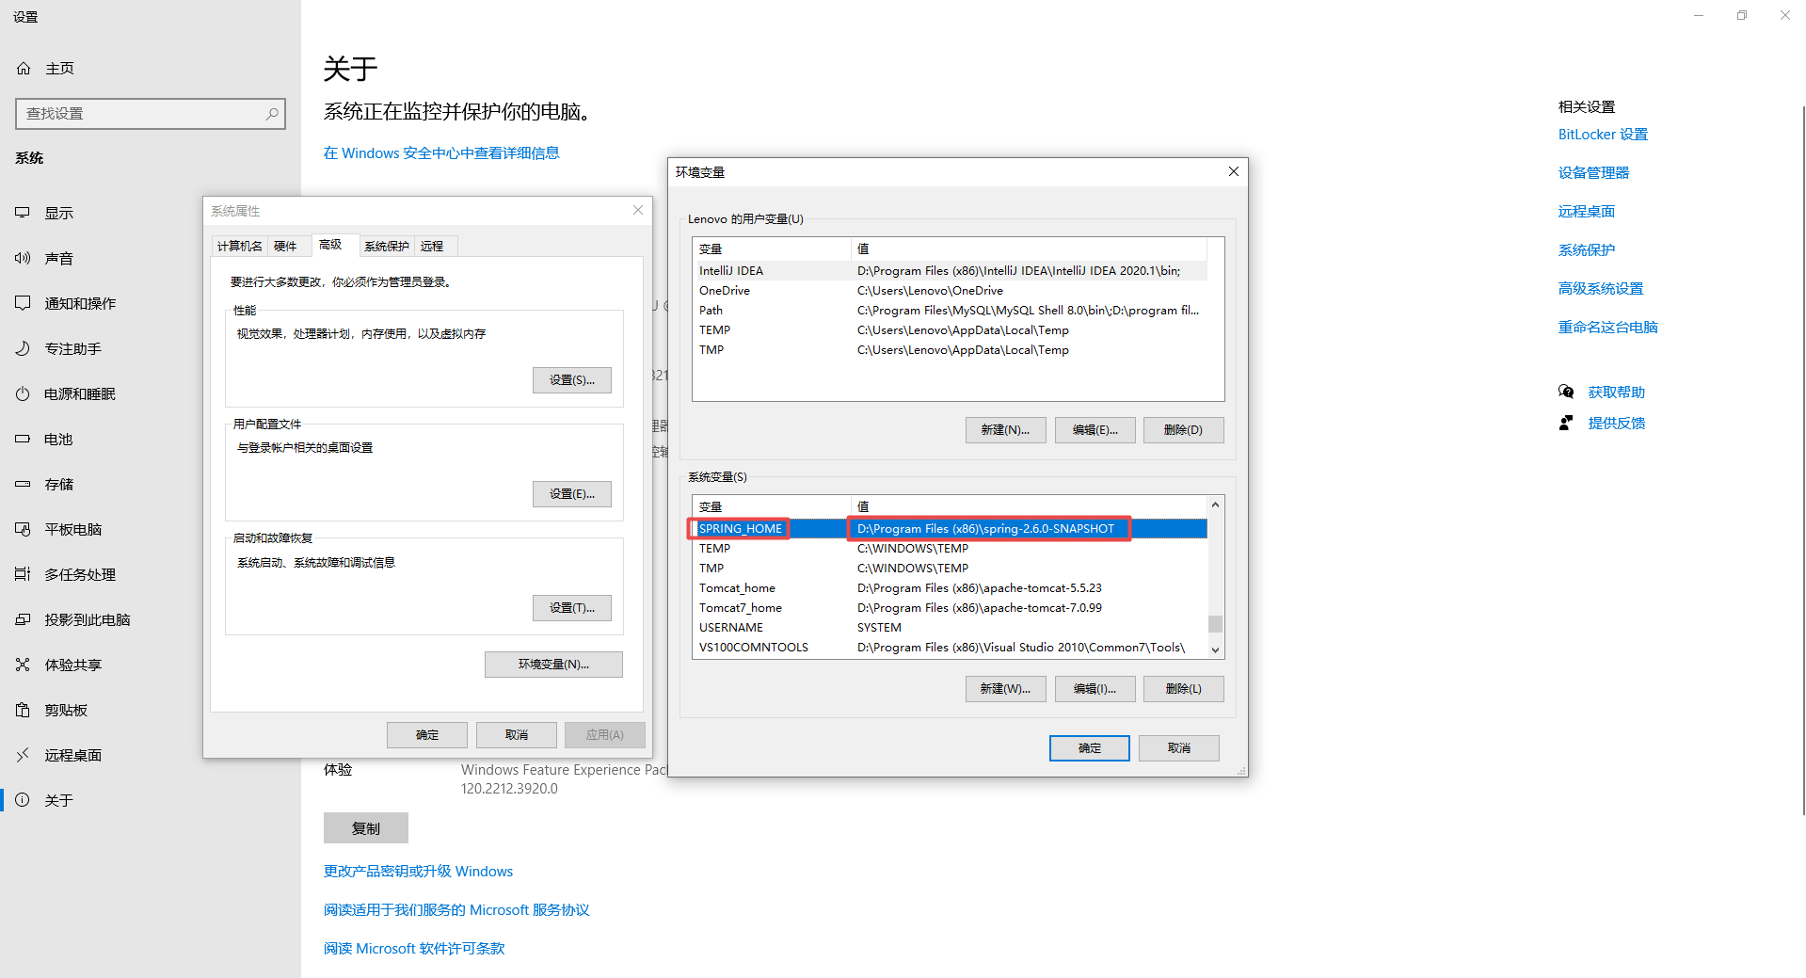This screenshot has height=978, width=1806.
Task: Open Shared experiences (体验共享) icon
Action: click(23, 665)
